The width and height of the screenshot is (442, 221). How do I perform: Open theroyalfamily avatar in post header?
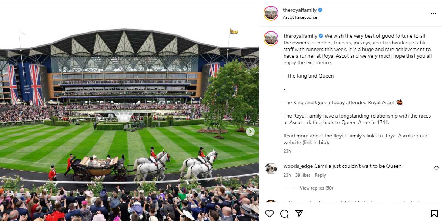coord(271,13)
